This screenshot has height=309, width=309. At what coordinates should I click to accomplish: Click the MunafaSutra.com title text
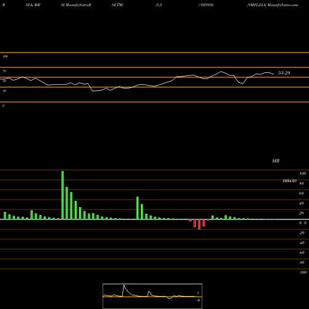[282, 5]
